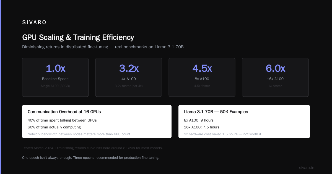Click the 4.5x 8x A100 card
Viewport: 332px width, 174px height.
(x=202, y=77)
